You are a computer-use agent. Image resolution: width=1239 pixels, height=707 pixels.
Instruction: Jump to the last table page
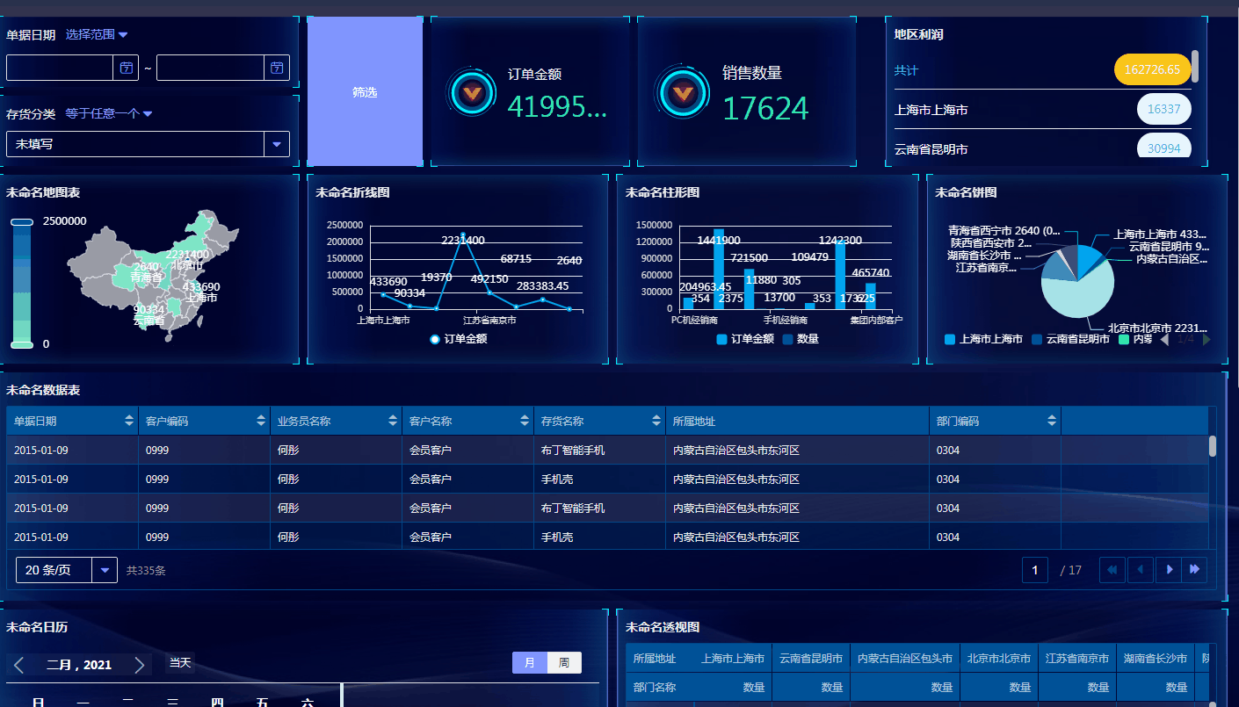click(1194, 570)
